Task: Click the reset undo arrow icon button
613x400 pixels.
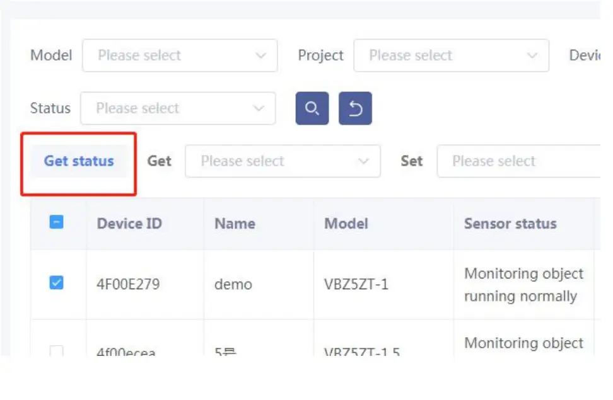Action: point(355,108)
